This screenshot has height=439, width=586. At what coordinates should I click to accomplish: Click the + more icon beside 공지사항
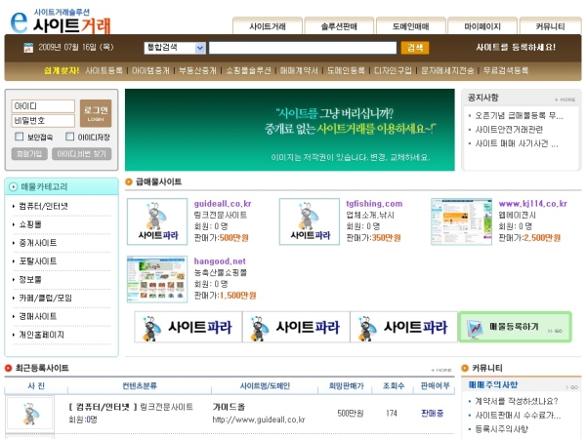[x=564, y=99]
